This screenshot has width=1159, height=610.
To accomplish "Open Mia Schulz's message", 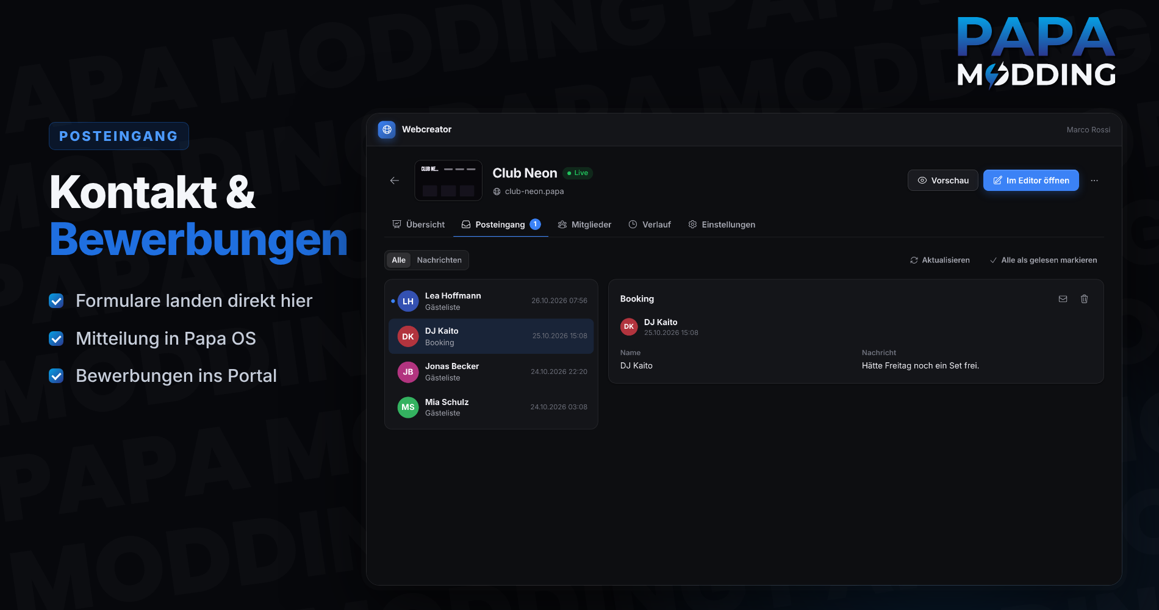I will [491, 407].
